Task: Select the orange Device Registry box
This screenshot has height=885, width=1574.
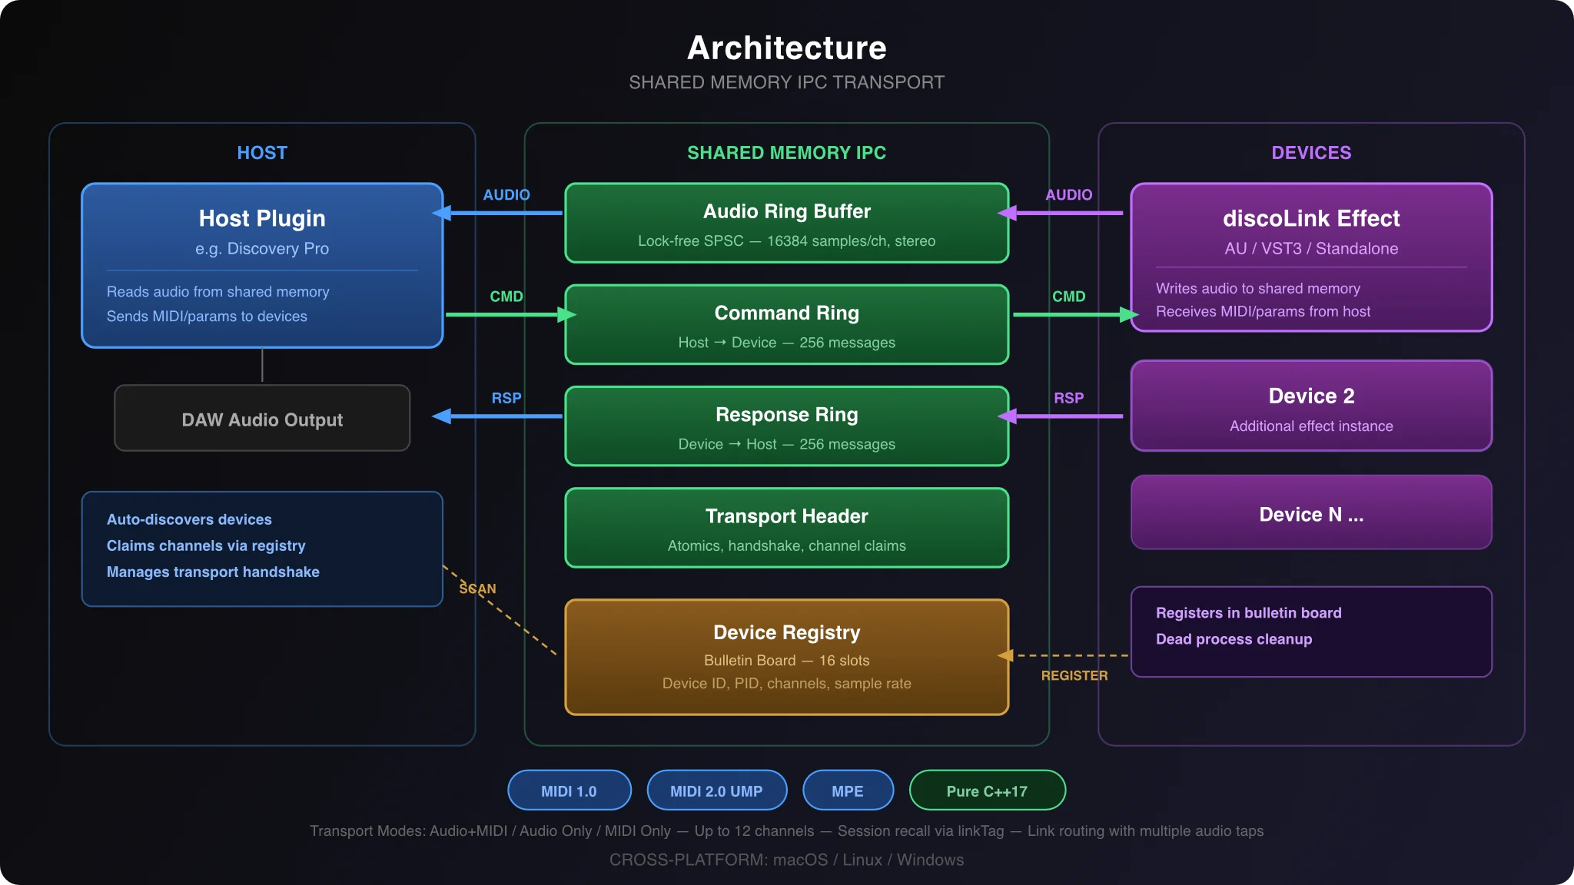Action: point(786,657)
